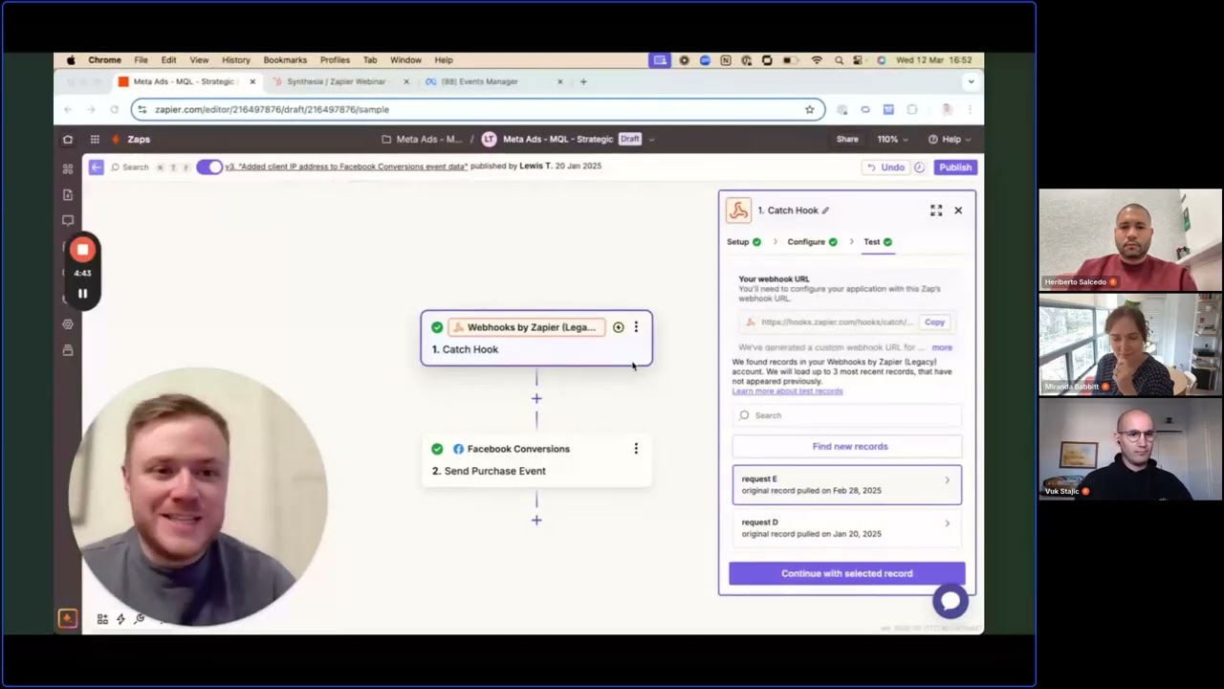Rename the step using the pencil icon beside Catch Hook
Screen dimensions: 1224x689
click(825, 211)
